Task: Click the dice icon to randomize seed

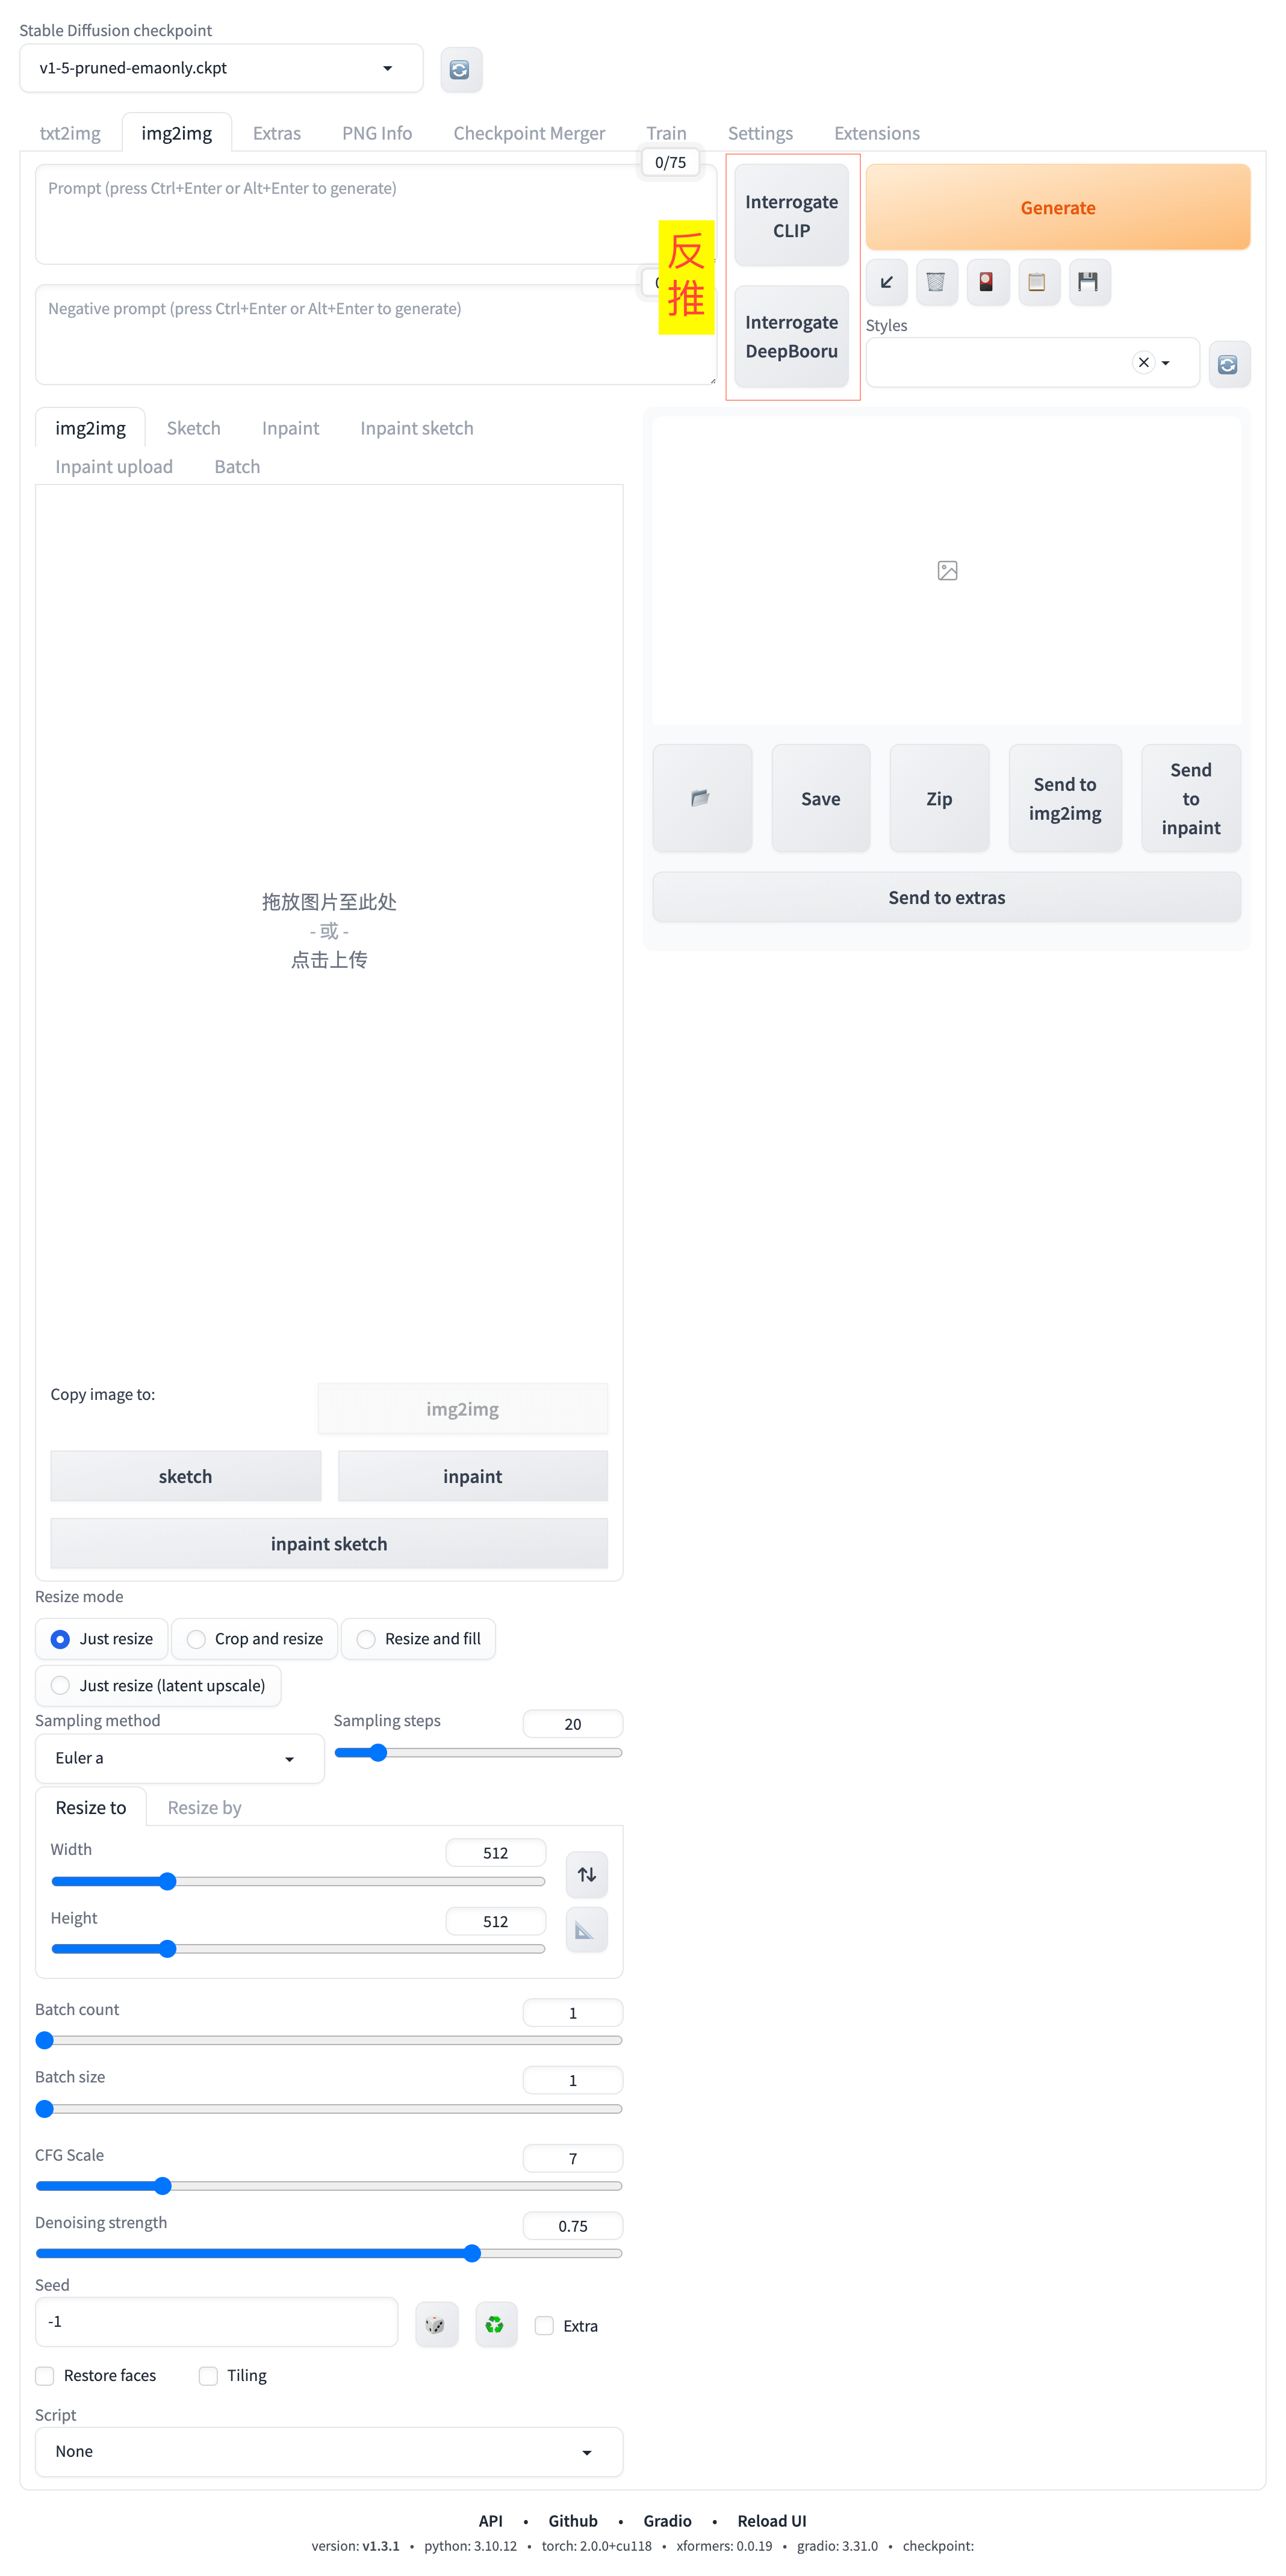Action: (436, 2324)
